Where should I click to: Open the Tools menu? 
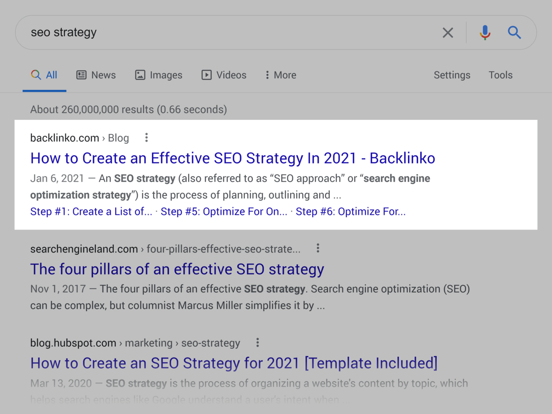pyautogui.click(x=500, y=75)
